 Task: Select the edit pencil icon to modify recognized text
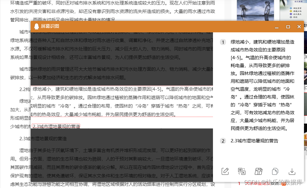point(225,171)
